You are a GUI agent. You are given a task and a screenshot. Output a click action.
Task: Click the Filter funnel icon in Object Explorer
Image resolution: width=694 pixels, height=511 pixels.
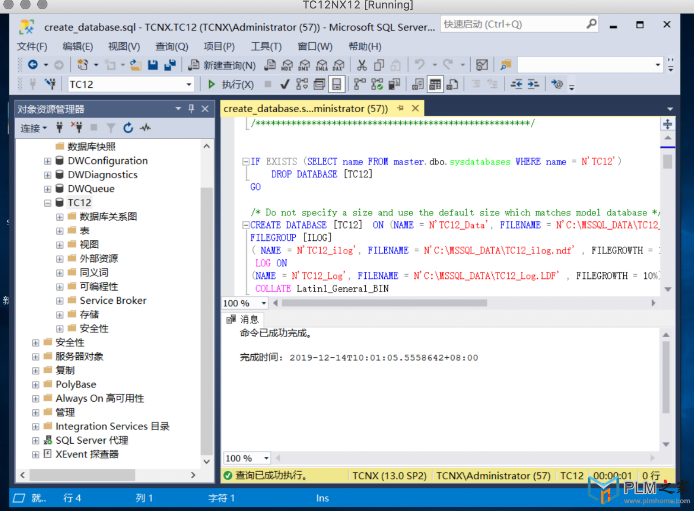111,128
